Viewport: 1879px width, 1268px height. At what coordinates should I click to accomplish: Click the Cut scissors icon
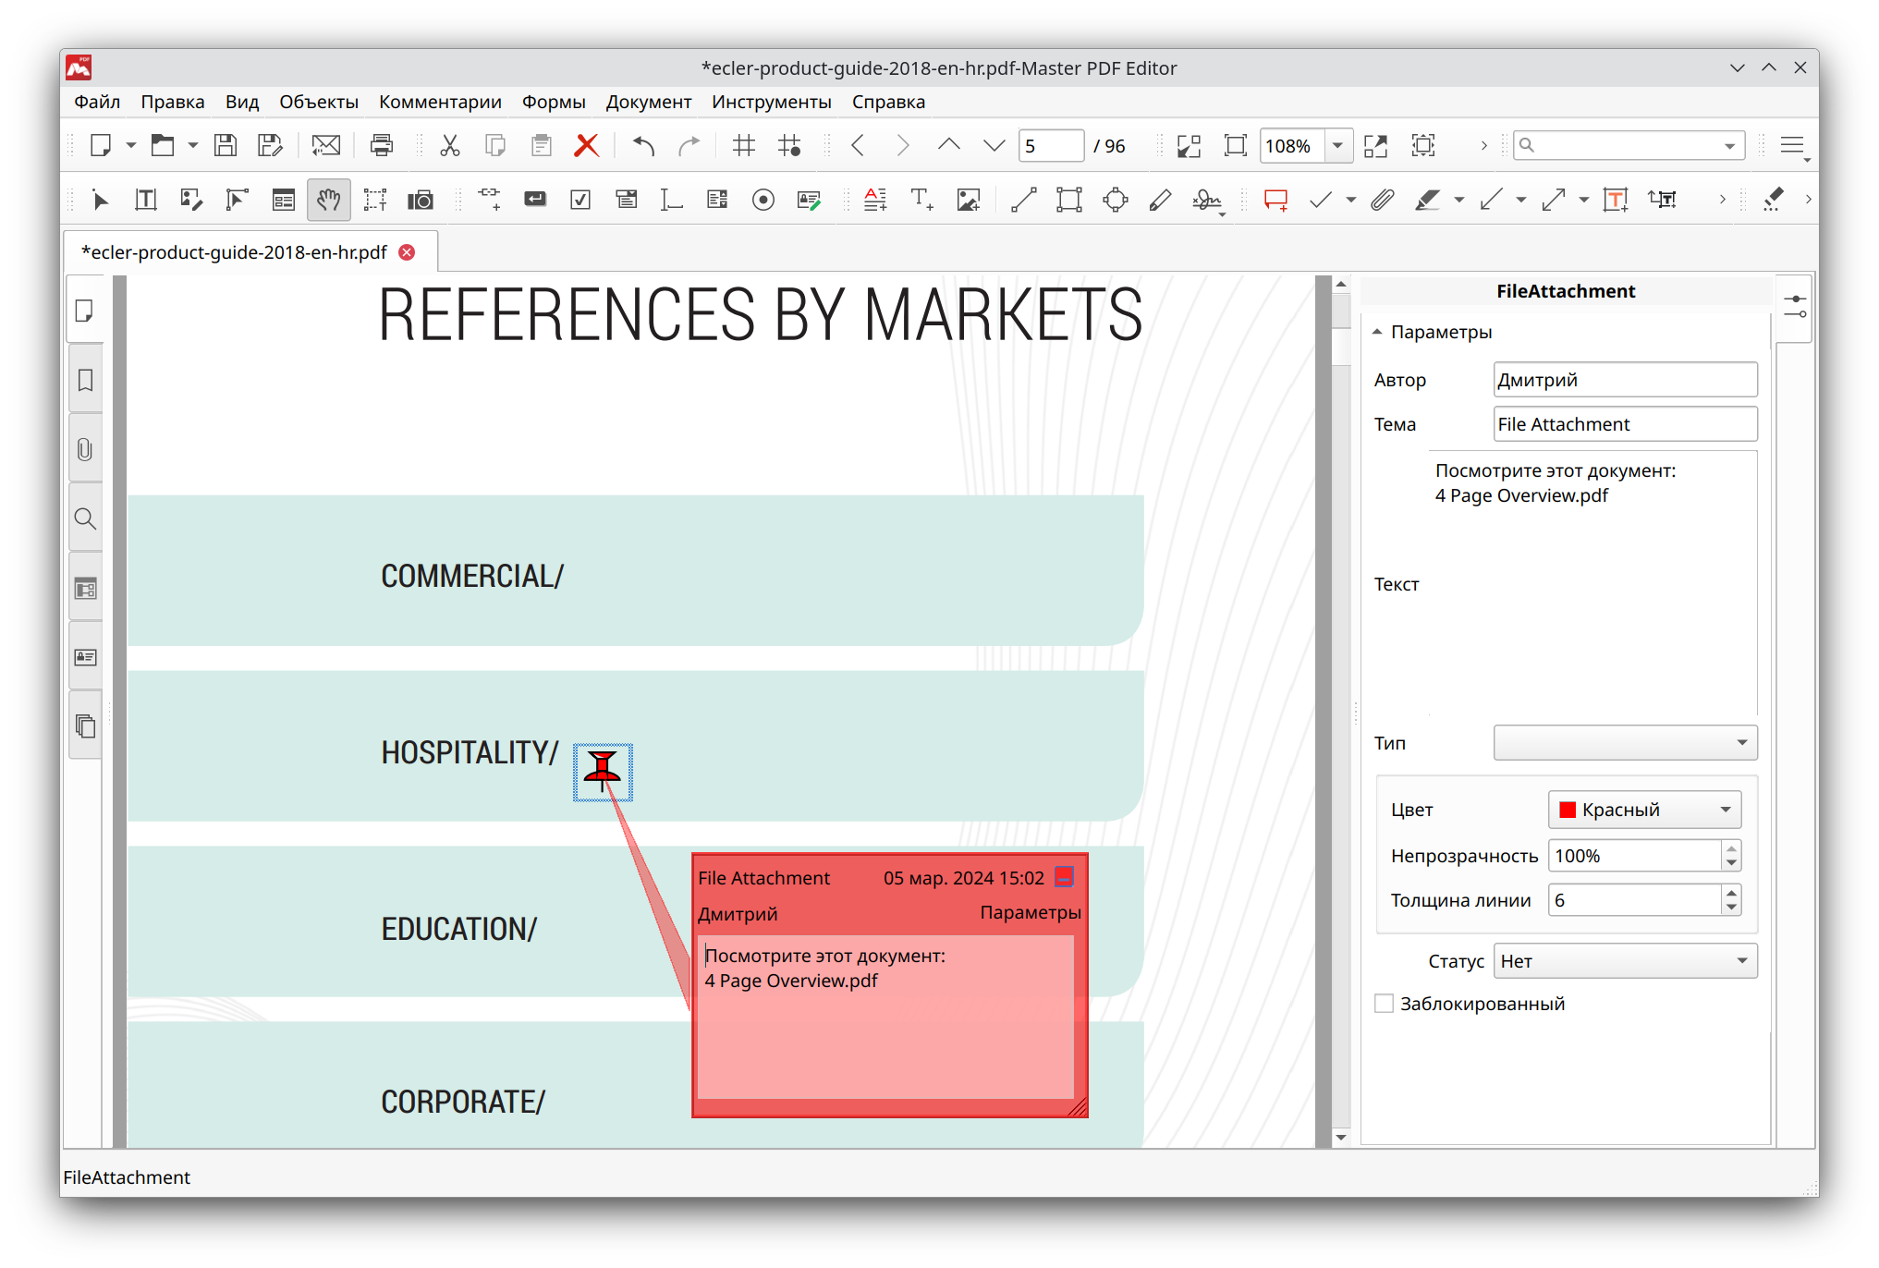click(450, 145)
